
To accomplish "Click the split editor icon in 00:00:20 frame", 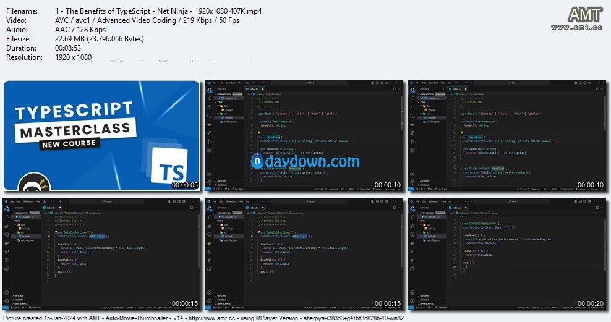I will click(x=597, y=208).
